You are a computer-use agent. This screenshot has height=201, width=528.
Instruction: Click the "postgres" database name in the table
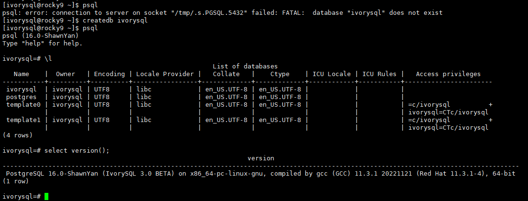22,97
